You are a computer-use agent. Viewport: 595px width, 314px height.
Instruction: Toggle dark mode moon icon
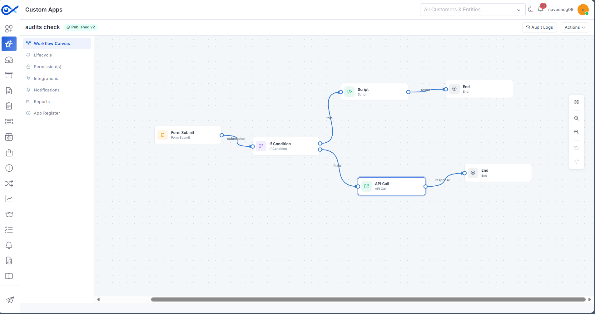(530, 9)
